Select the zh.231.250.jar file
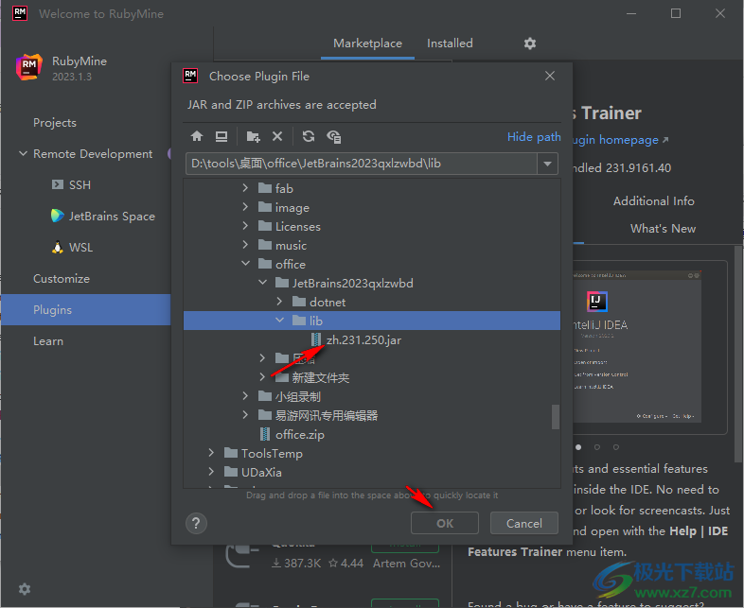This screenshot has width=744, height=608. [363, 339]
